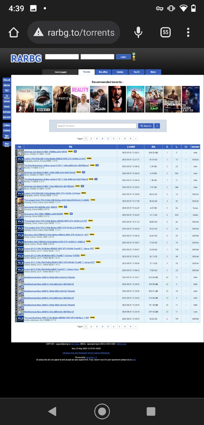Click Blu-ray icon for Ludwig.1973 REMUX row
204x425 pixels.
[x=20, y=160]
